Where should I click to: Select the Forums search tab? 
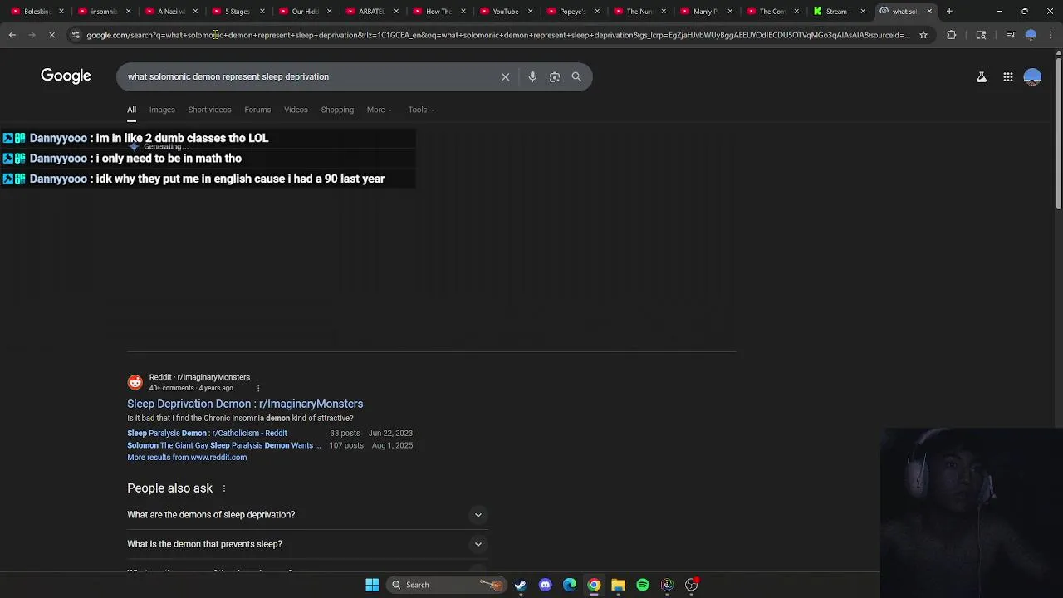257,110
